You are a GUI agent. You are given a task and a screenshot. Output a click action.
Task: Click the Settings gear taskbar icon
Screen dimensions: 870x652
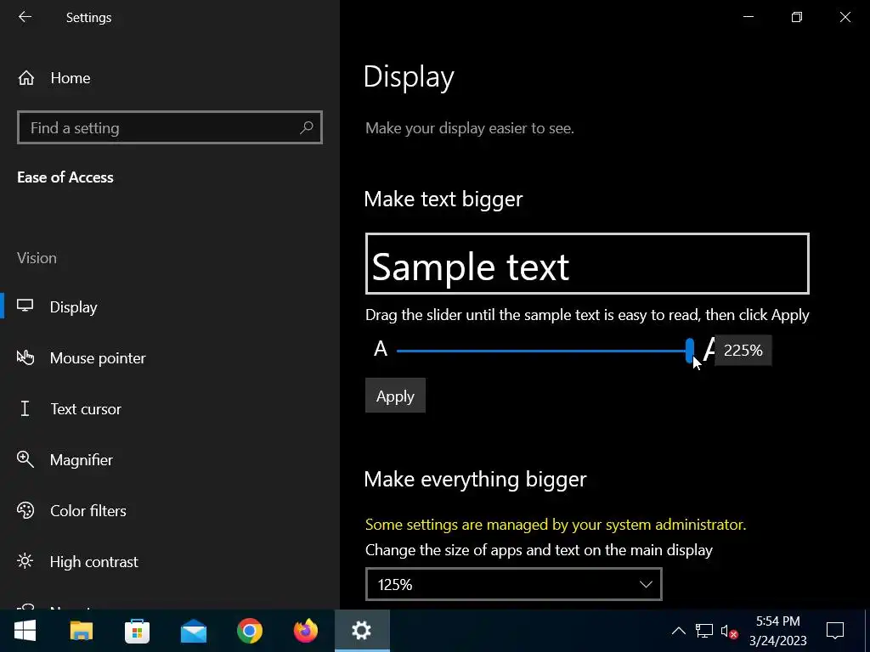[362, 631]
